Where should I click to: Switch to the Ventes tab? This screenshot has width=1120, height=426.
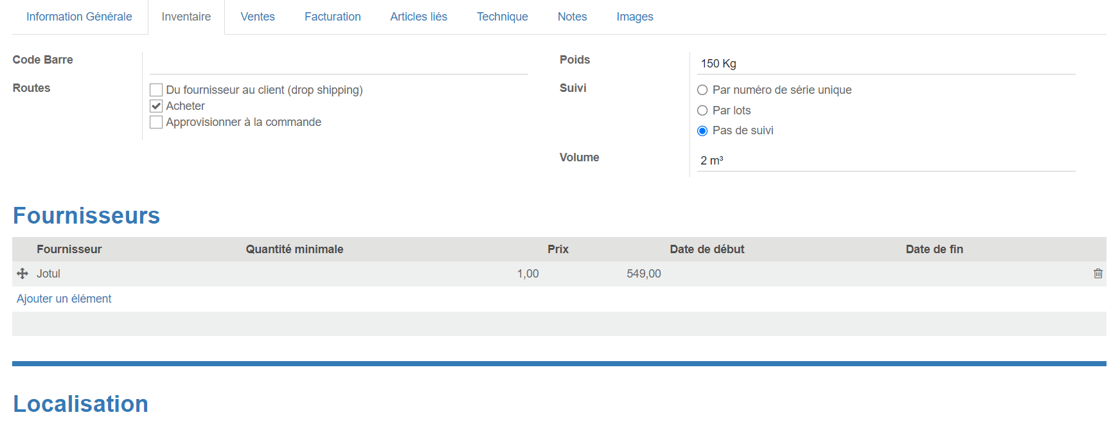tap(258, 17)
